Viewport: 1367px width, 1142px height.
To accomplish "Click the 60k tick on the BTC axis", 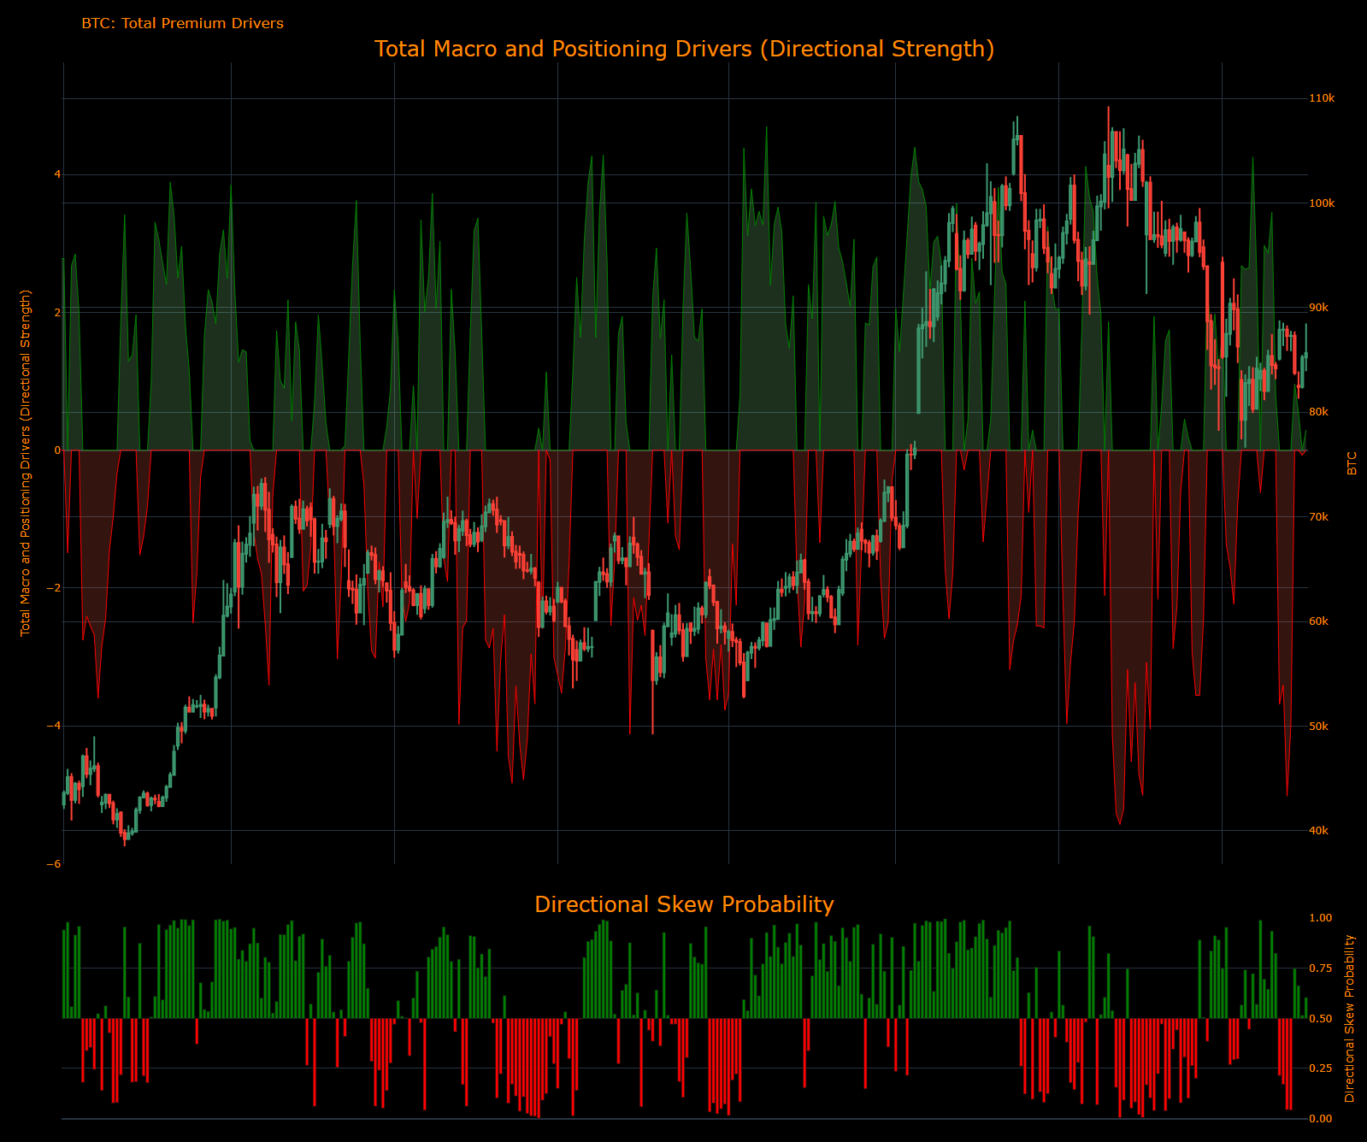I will pyautogui.click(x=1319, y=621).
